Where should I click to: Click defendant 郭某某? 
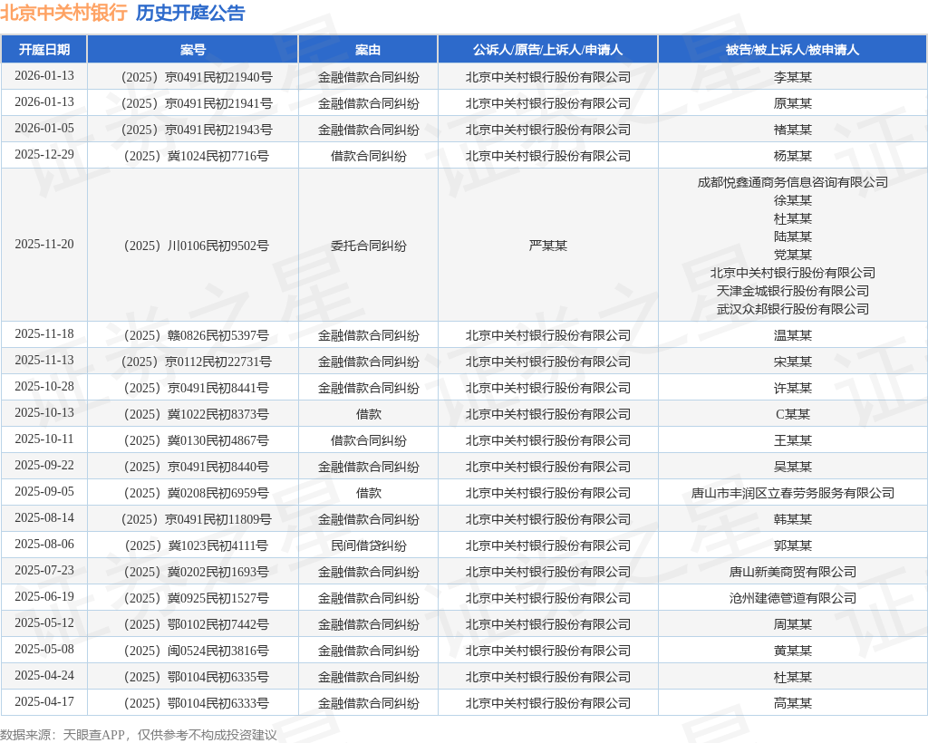click(792, 545)
